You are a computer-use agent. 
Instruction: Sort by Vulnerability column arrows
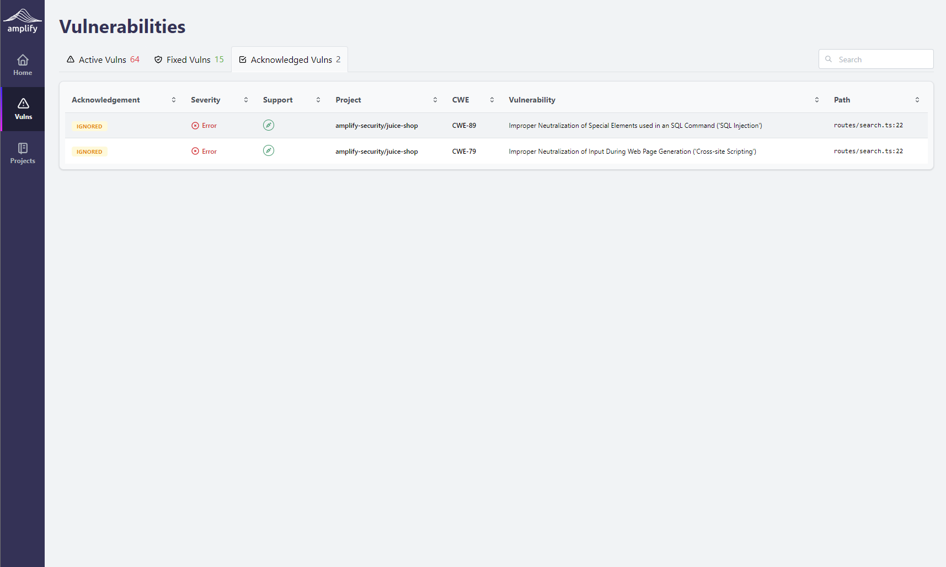point(817,100)
